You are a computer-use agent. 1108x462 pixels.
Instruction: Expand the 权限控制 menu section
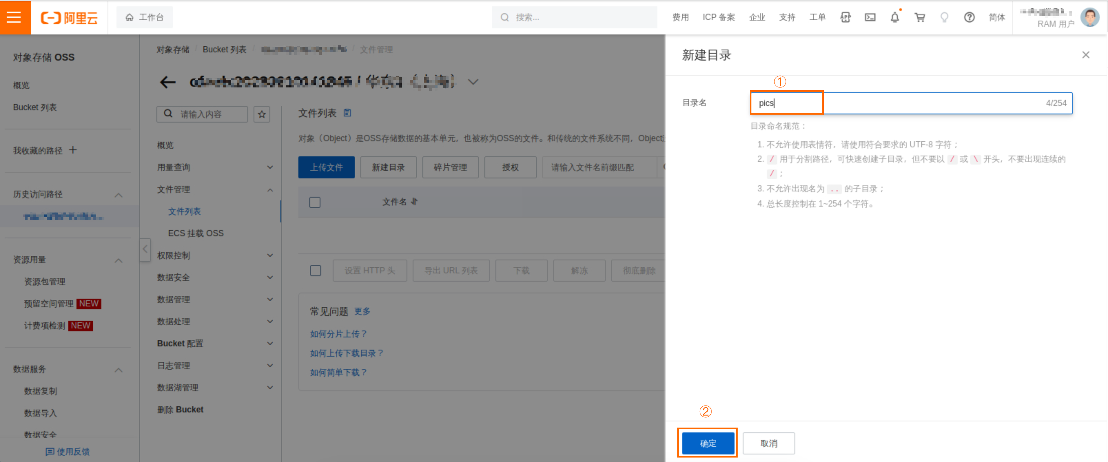click(270, 255)
